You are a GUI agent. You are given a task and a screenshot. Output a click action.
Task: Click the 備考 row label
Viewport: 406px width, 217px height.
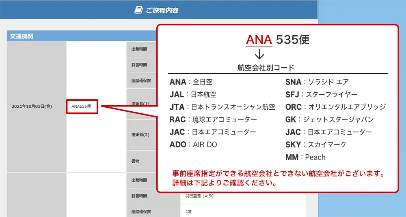(135, 161)
